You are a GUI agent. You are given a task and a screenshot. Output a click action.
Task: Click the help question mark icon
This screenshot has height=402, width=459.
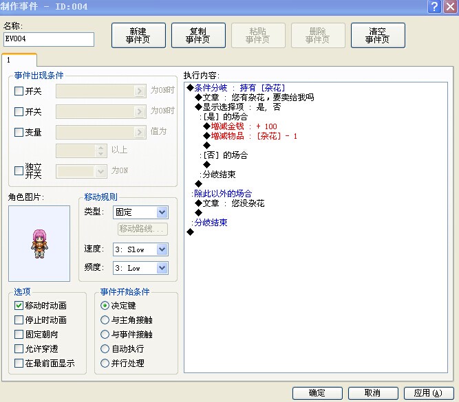[434, 6]
